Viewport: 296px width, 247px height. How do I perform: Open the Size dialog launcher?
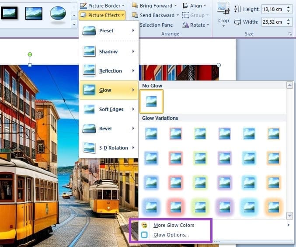tap(290, 34)
